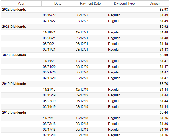Select the 06/12/22 payment date cell
This screenshot has height=138, width=172.
82,15
